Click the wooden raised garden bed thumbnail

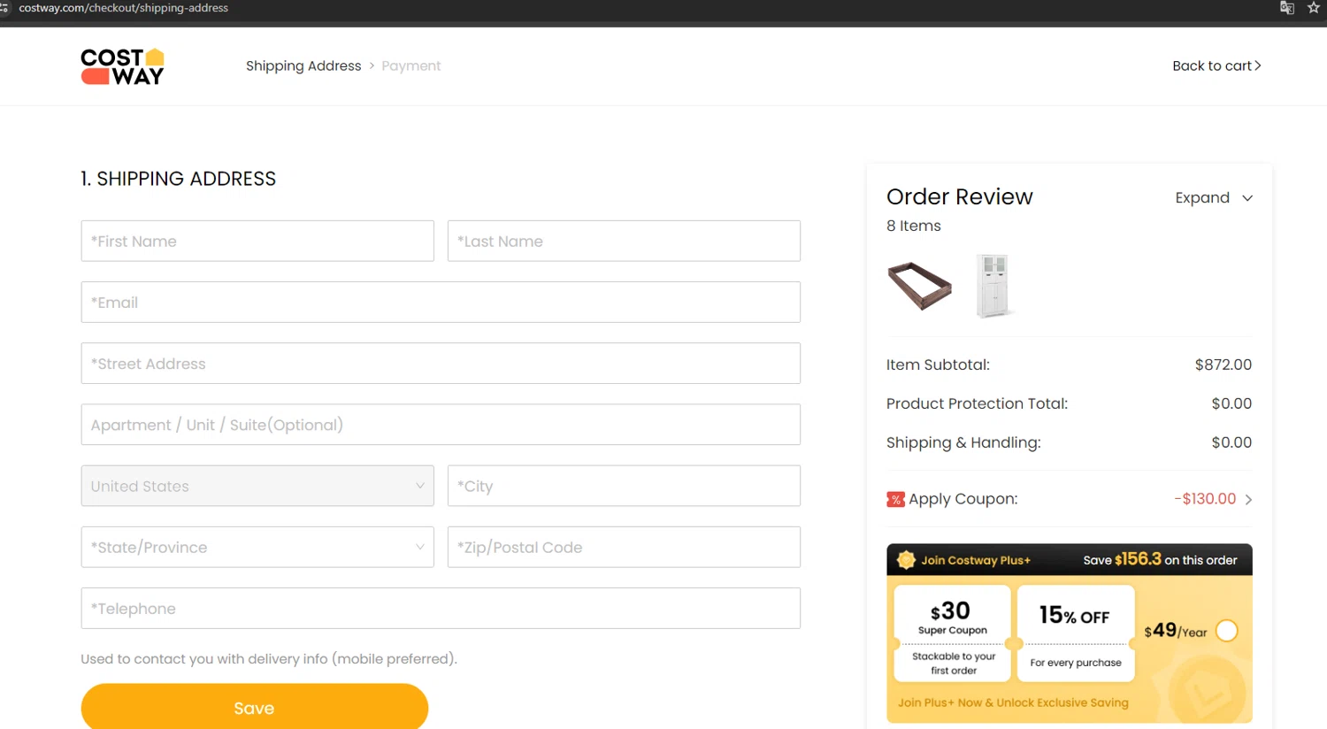[x=920, y=286]
